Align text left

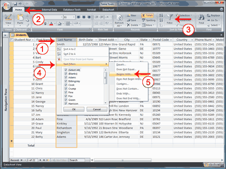[79, 17]
